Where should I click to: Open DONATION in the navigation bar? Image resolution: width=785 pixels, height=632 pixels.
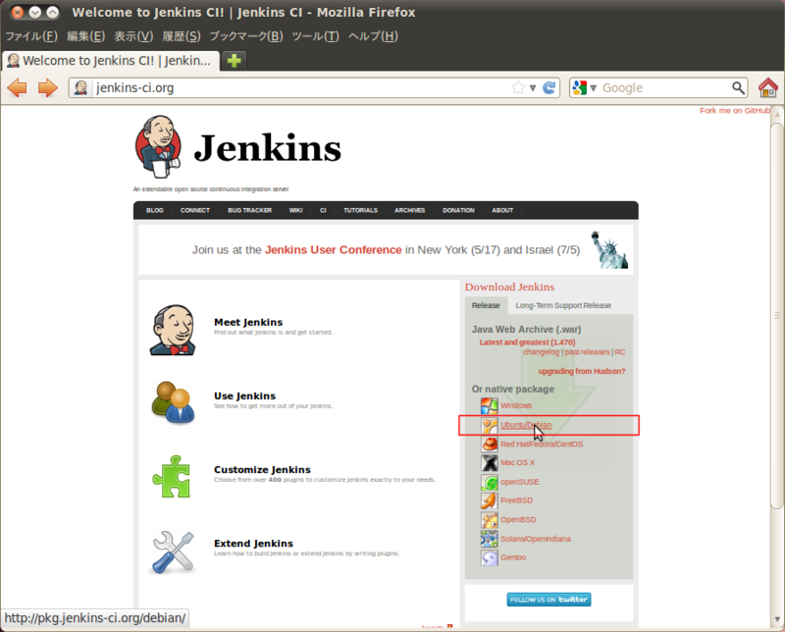(x=458, y=210)
